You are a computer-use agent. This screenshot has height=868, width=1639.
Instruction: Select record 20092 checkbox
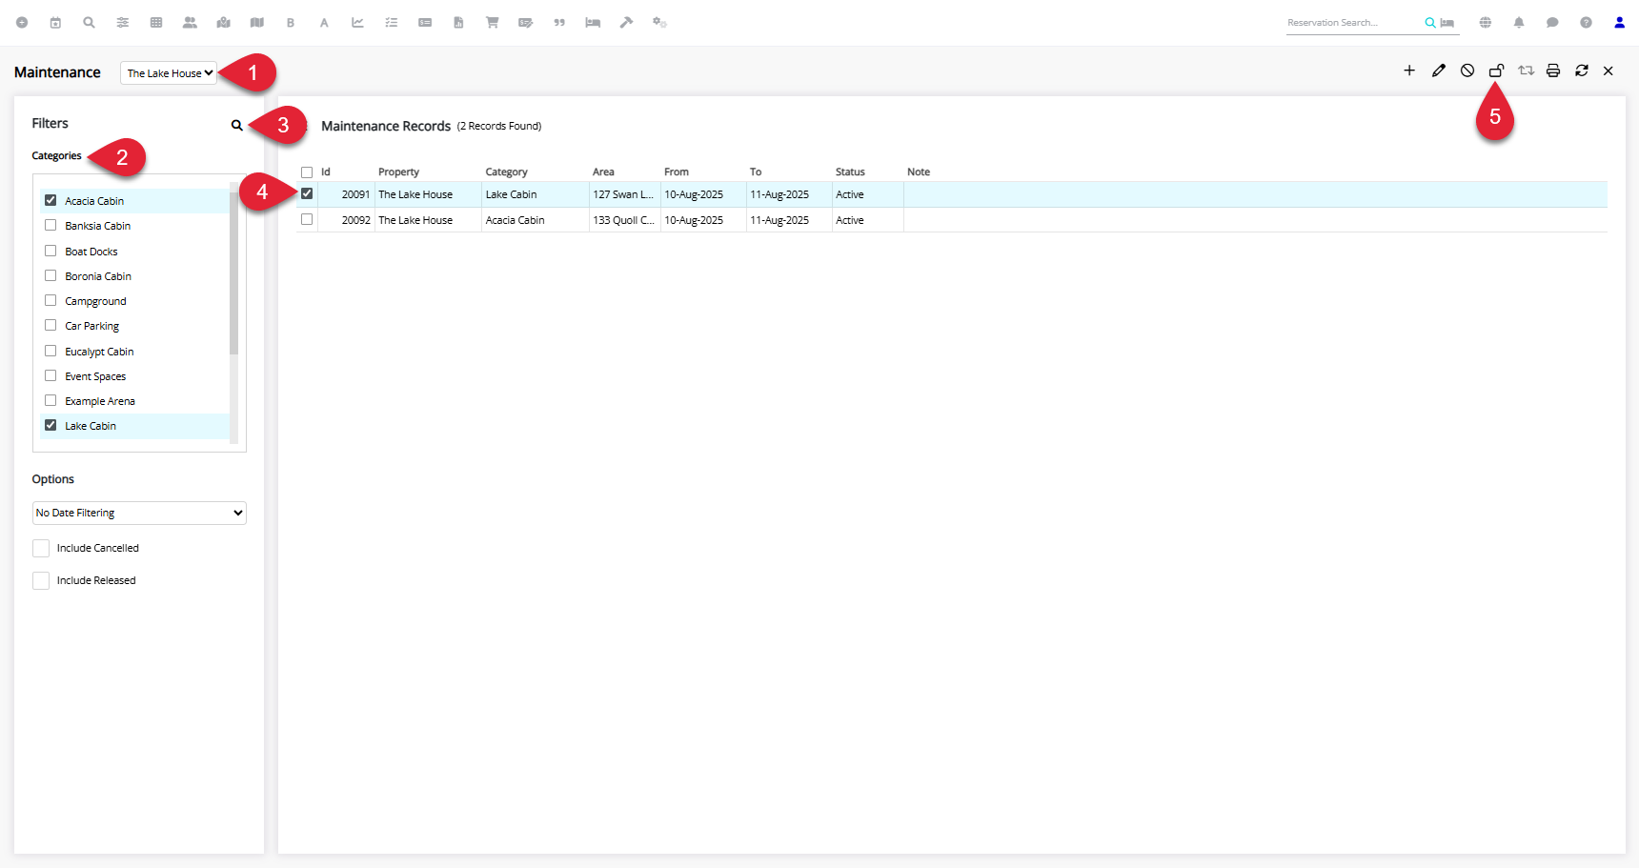(x=307, y=219)
